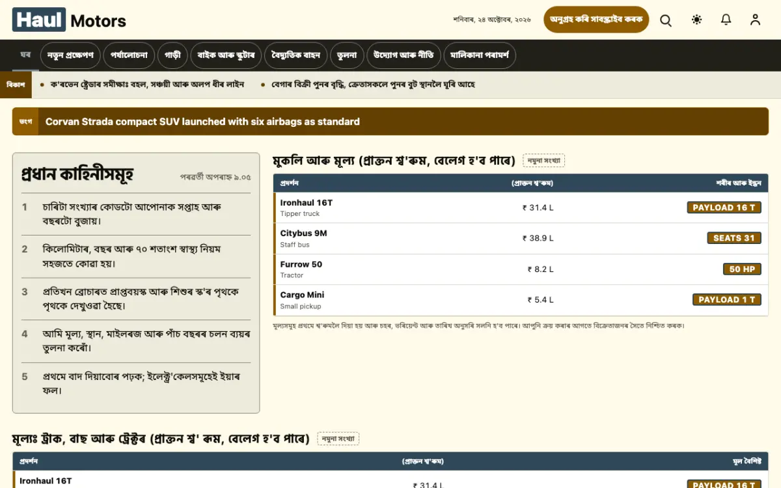Click the PAYLOAD 16 T badge in the upper table
Viewport: 781px width, 488px height.
[724, 208]
